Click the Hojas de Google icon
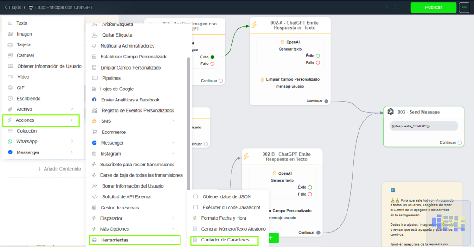 95,89
